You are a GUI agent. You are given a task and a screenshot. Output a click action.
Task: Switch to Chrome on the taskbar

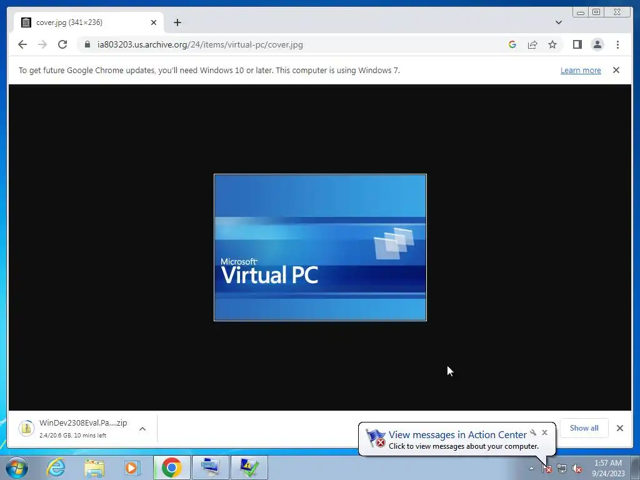[x=171, y=467]
